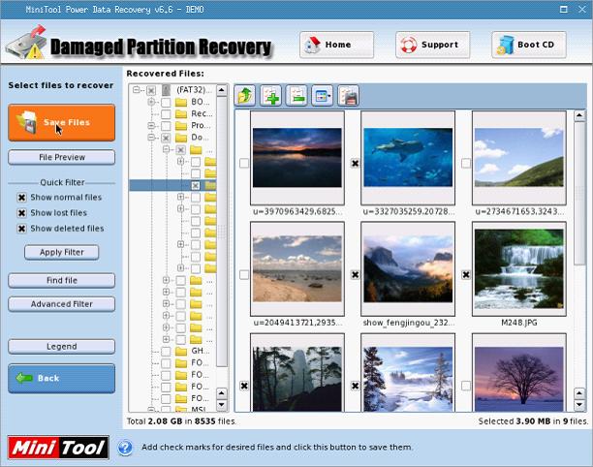Apply the quick filter
Screen dimensions: 593x467
62,252
